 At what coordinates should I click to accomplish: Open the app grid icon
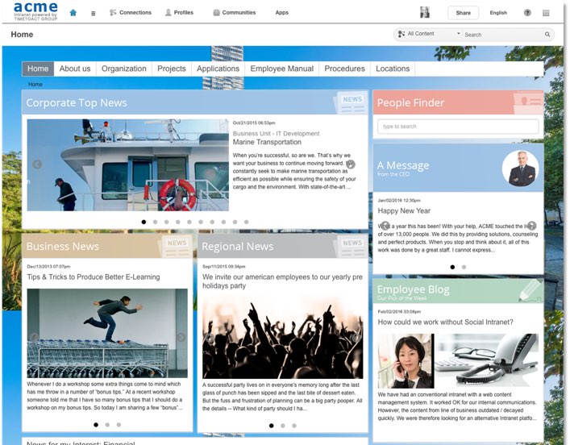[x=546, y=13]
